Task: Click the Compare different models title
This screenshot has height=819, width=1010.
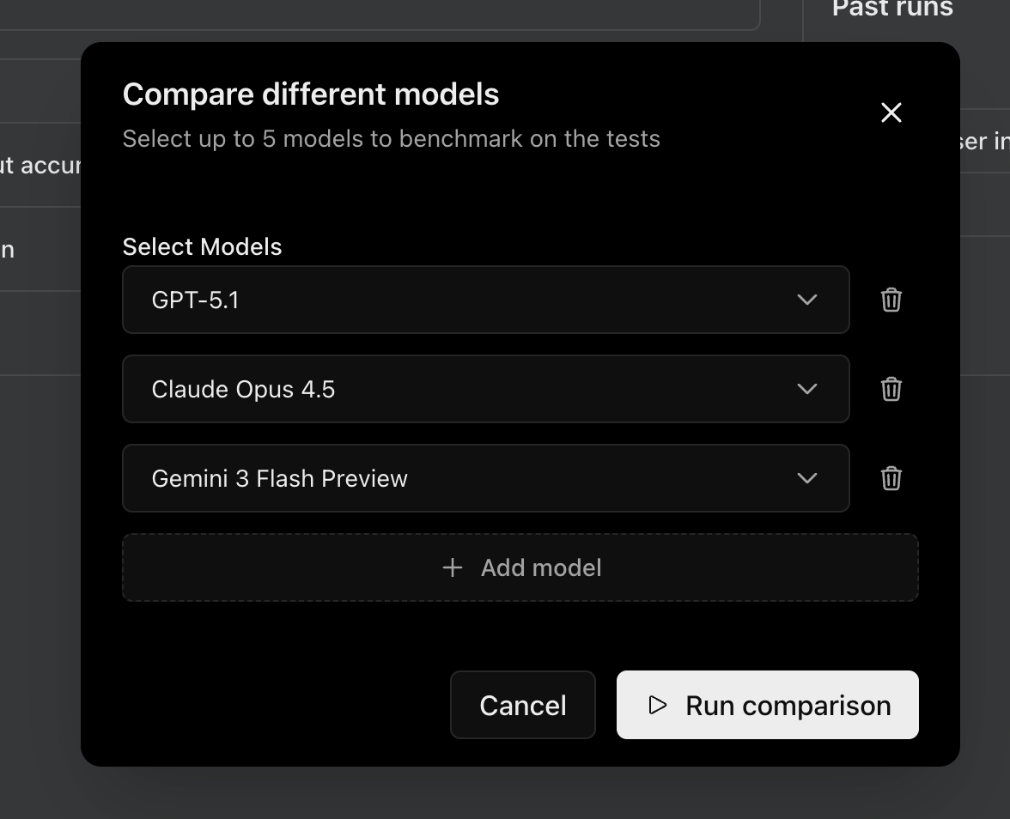Action: click(x=311, y=94)
